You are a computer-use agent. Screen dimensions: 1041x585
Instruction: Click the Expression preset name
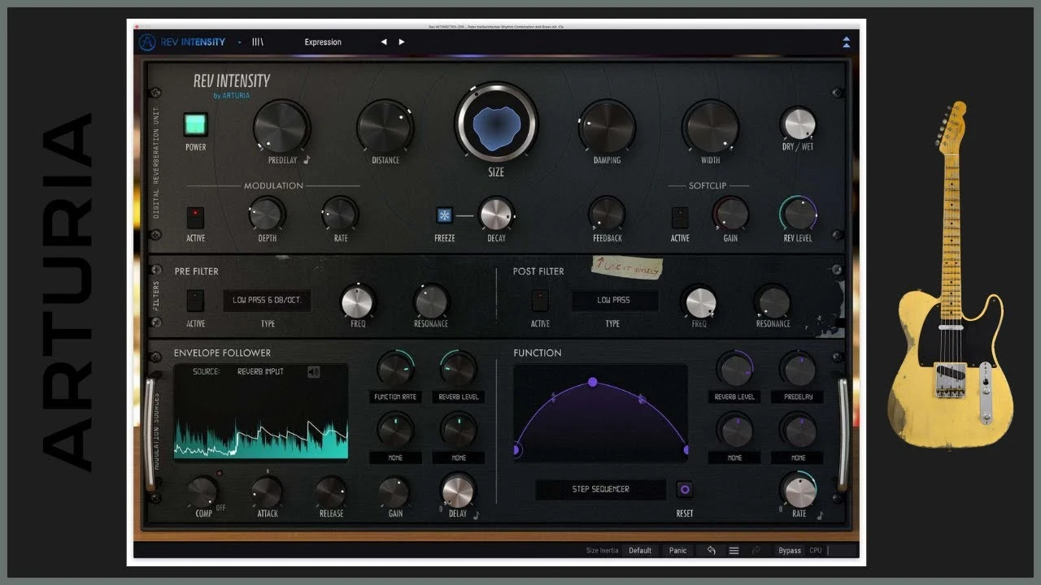(323, 42)
